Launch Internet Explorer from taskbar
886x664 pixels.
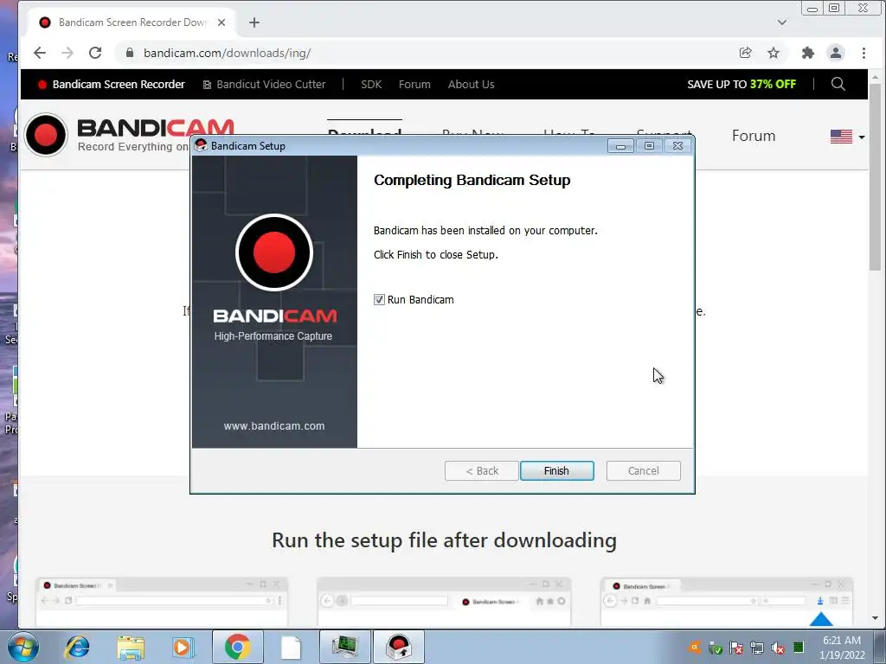click(77, 647)
